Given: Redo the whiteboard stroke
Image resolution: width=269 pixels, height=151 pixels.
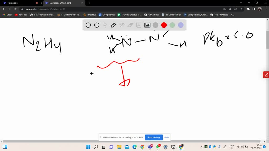Looking at the screenshot, I should pyautogui.click(x=97, y=25).
